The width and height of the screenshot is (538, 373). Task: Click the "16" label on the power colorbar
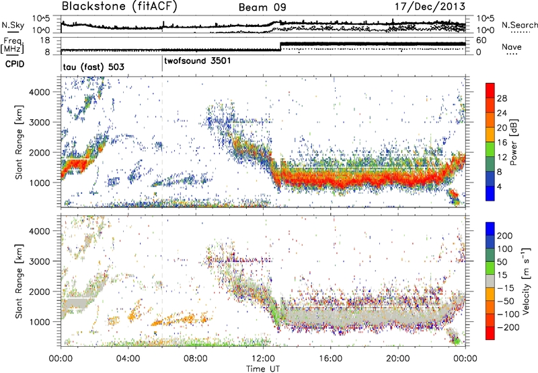click(x=502, y=143)
